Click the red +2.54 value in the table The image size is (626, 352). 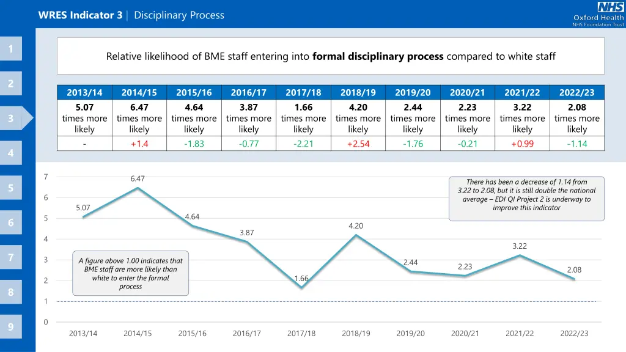[358, 143]
